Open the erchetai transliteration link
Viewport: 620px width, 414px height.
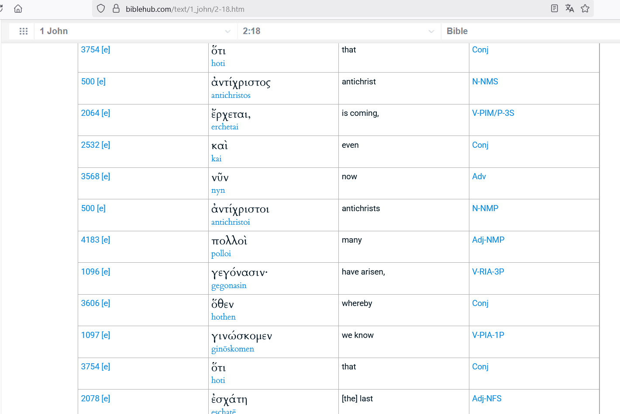coord(225,127)
